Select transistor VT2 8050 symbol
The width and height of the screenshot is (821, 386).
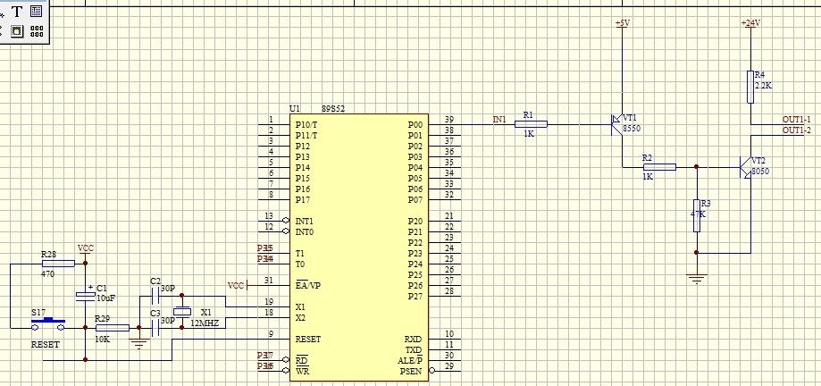pos(745,167)
